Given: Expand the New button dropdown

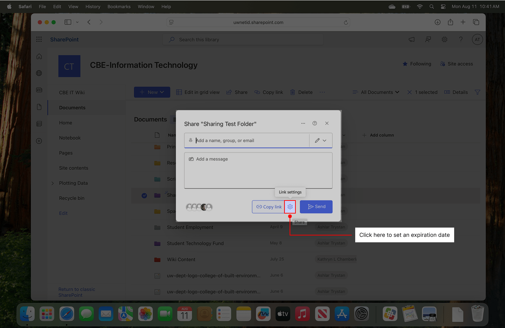Looking at the screenshot, I should click(162, 92).
